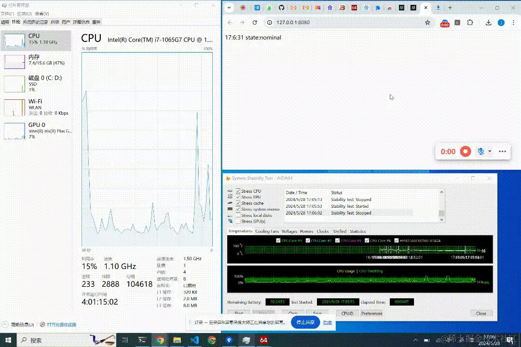Open the Chrome extensions puzzle icon

pyautogui.click(x=470, y=23)
